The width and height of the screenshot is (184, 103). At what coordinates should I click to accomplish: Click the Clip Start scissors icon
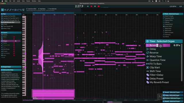point(147,68)
